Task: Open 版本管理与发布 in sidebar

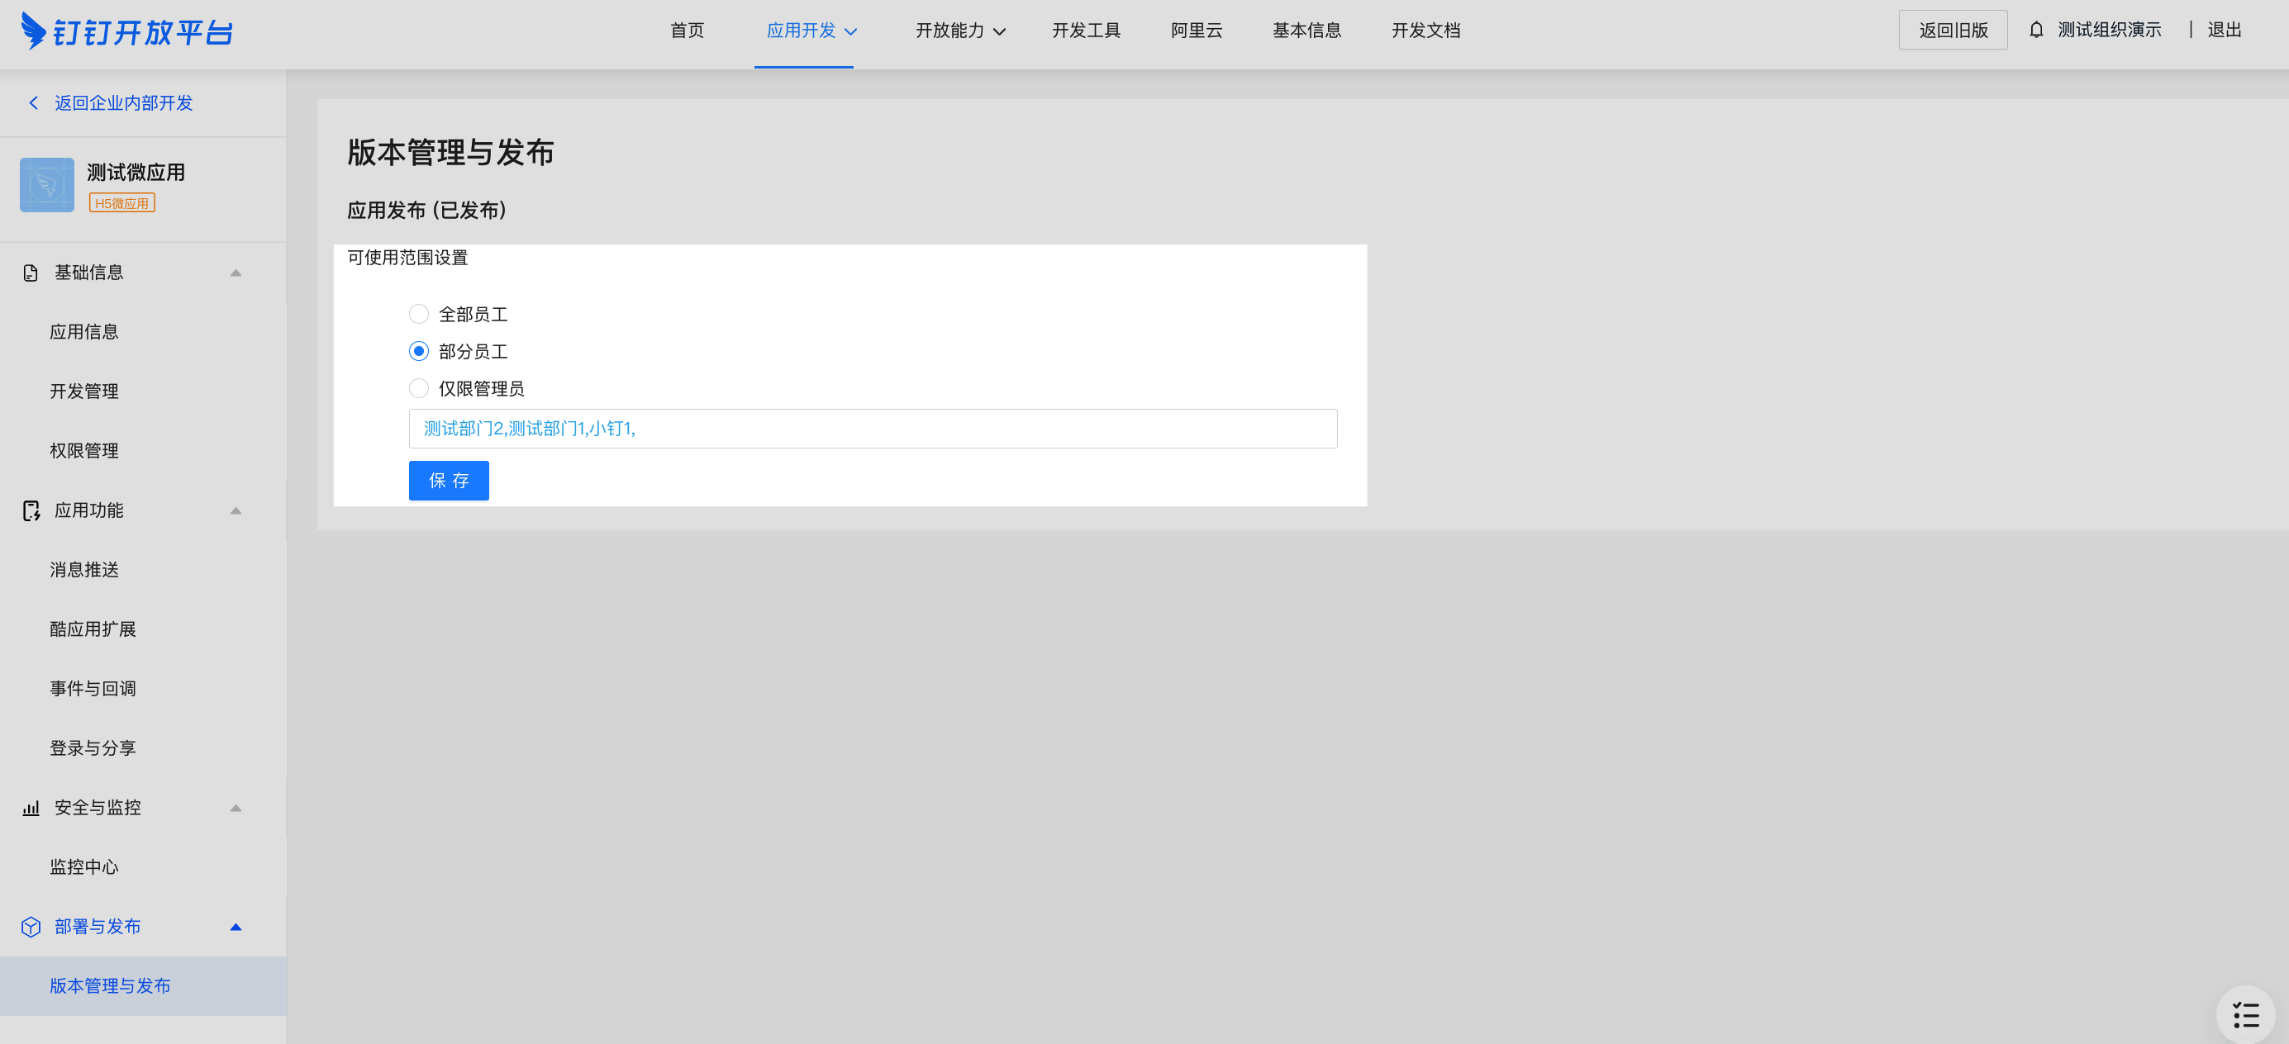Action: [110, 985]
